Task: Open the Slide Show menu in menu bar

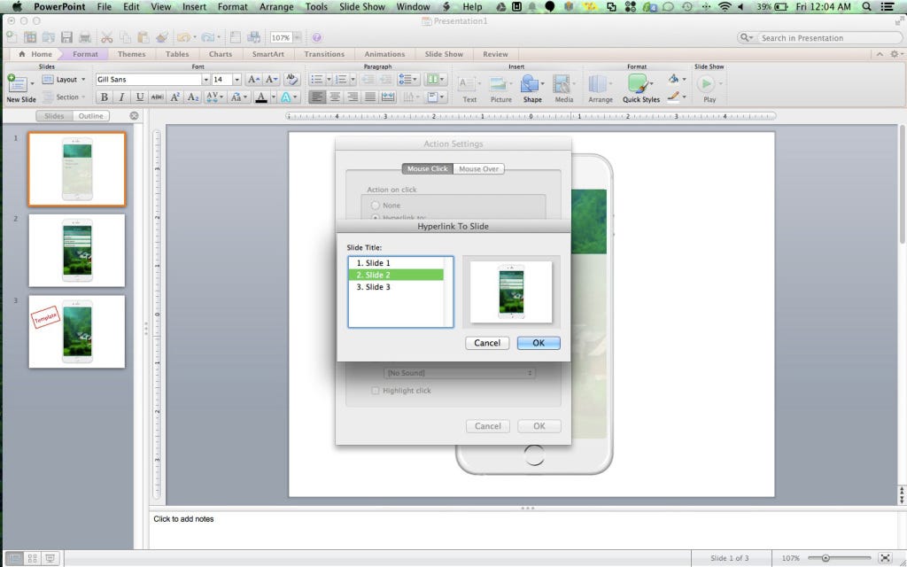Action: 362,7
